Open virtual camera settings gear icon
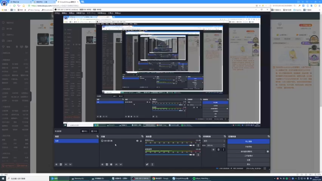Screen dimensions: 322x181 tap(268, 152)
